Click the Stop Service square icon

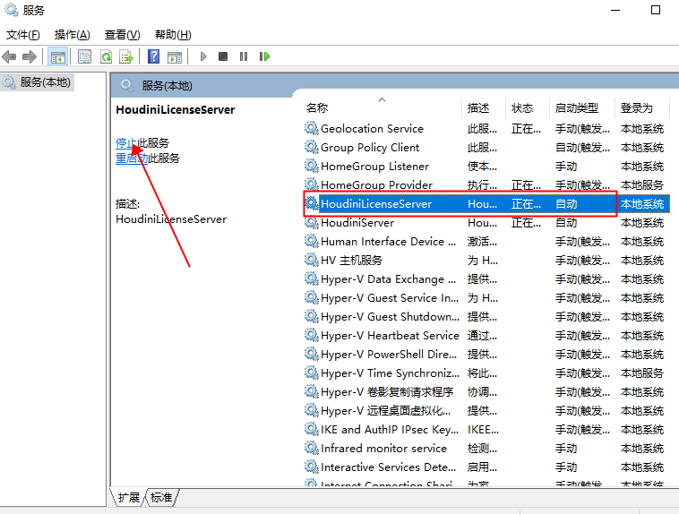tap(223, 56)
